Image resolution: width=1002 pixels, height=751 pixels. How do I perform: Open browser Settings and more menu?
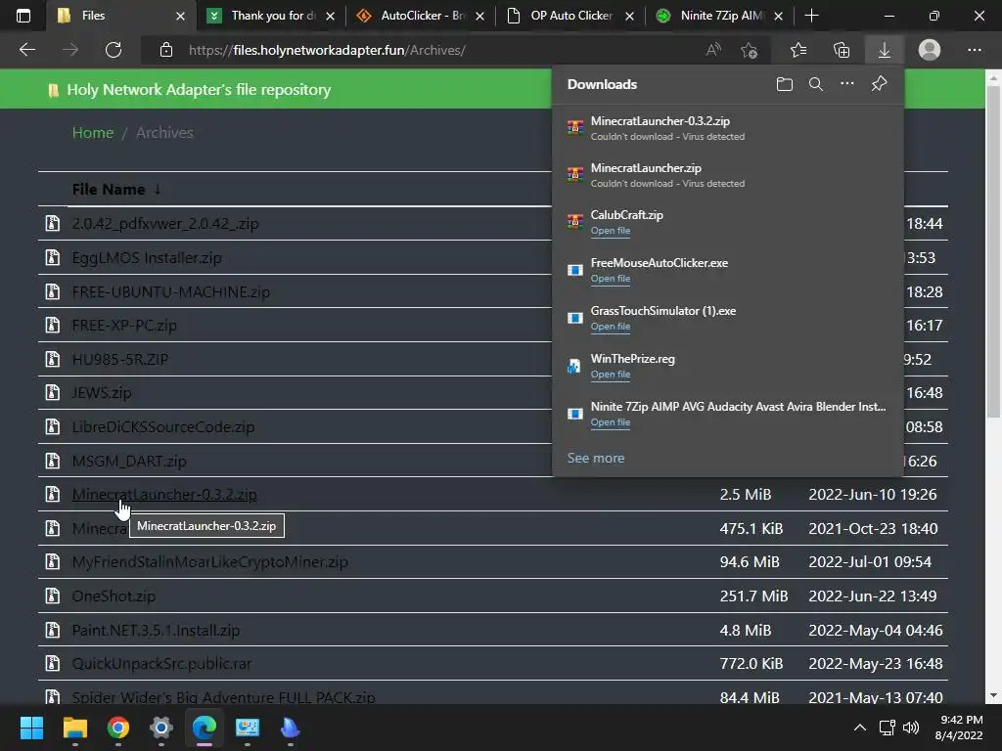coord(974,50)
